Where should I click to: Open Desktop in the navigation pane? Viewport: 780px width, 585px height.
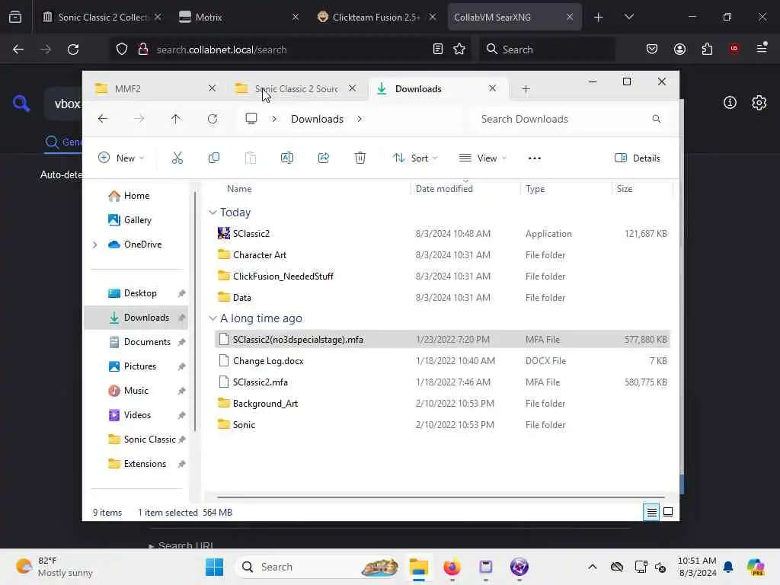click(x=140, y=293)
